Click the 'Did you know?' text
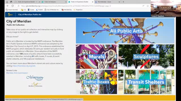The width and height of the screenshot is (181, 101). pos(12,37)
